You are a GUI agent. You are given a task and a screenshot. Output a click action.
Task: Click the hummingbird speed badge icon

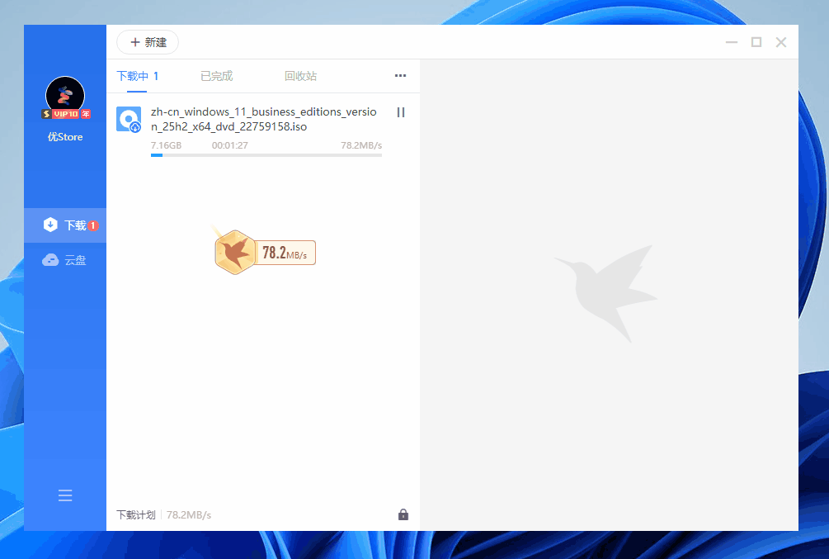[235, 253]
